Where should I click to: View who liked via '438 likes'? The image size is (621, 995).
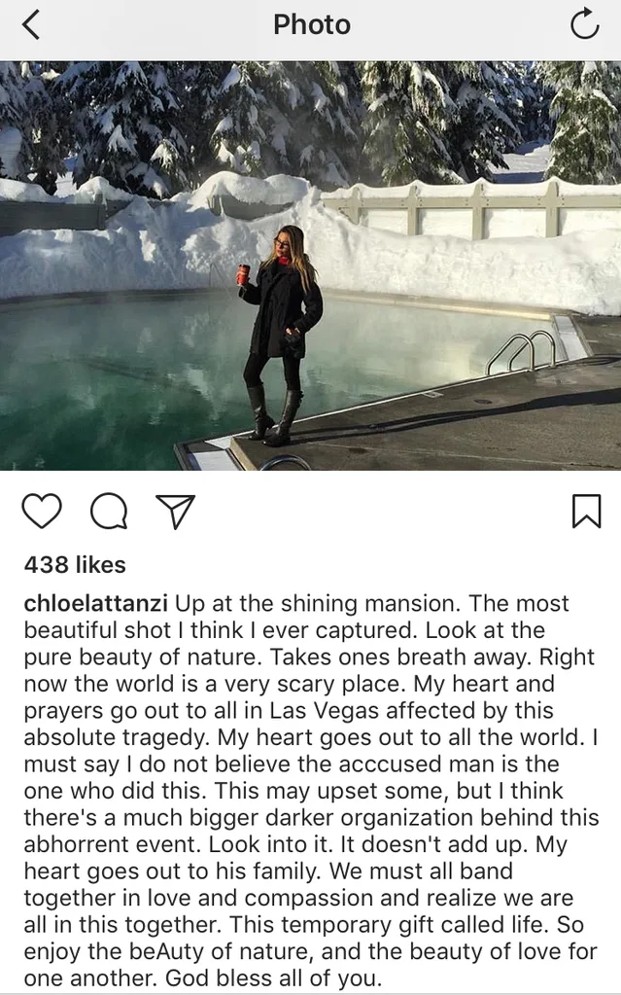point(75,565)
